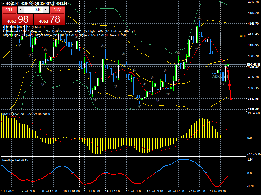
Task: Click the SELL button
Action: (x=9, y=10)
